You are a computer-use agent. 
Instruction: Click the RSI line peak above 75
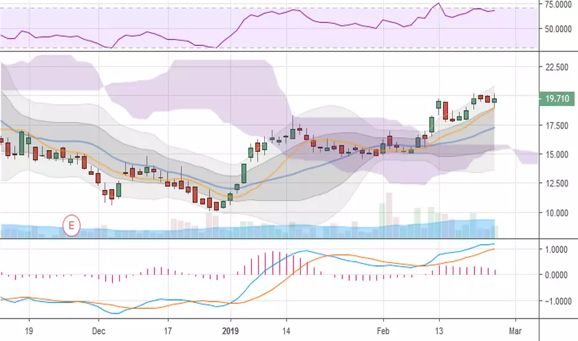438,3
